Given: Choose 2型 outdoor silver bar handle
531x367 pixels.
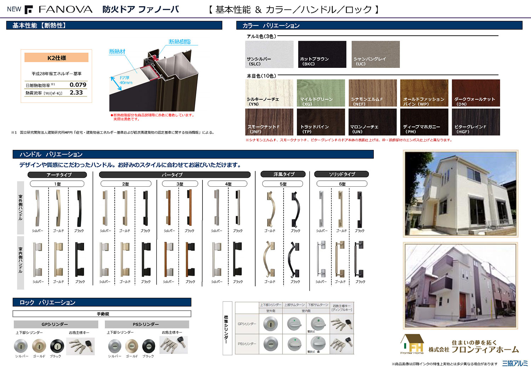Looking at the screenshot, I should pos(105,209).
